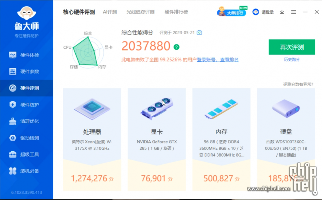The width and height of the screenshot is (322, 200).
Task: Click the 硬盘 card title
Action: (286, 132)
